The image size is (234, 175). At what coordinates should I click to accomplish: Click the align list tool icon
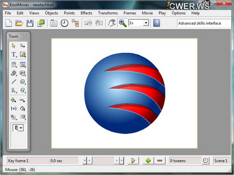(x=23, y=117)
